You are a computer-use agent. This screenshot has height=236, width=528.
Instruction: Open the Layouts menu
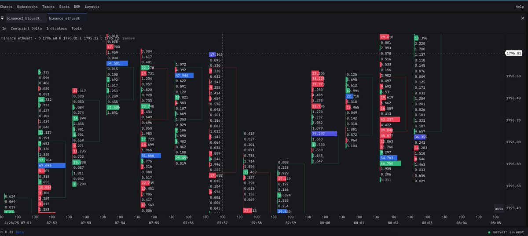pyautogui.click(x=92, y=7)
